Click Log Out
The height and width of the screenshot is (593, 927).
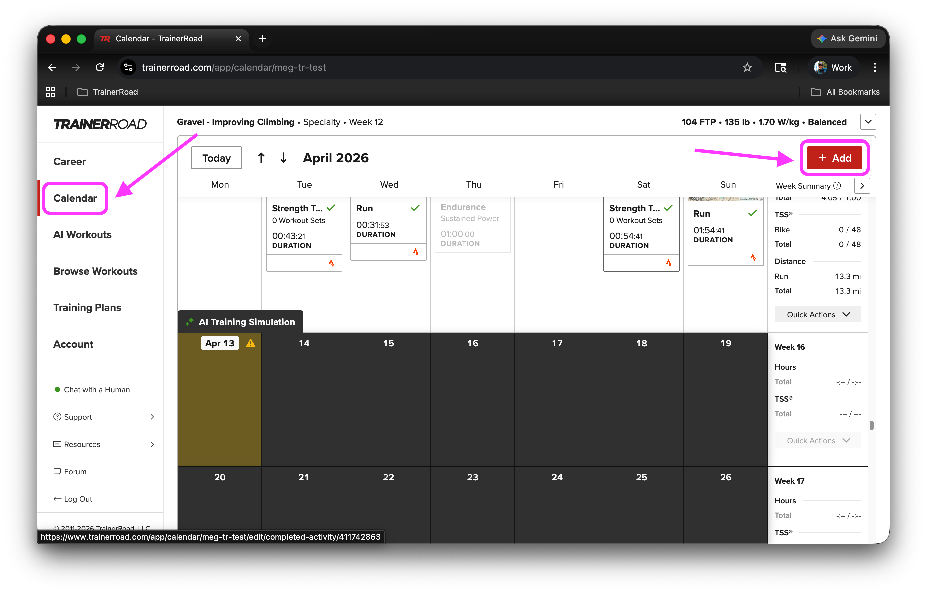(73, 499)
